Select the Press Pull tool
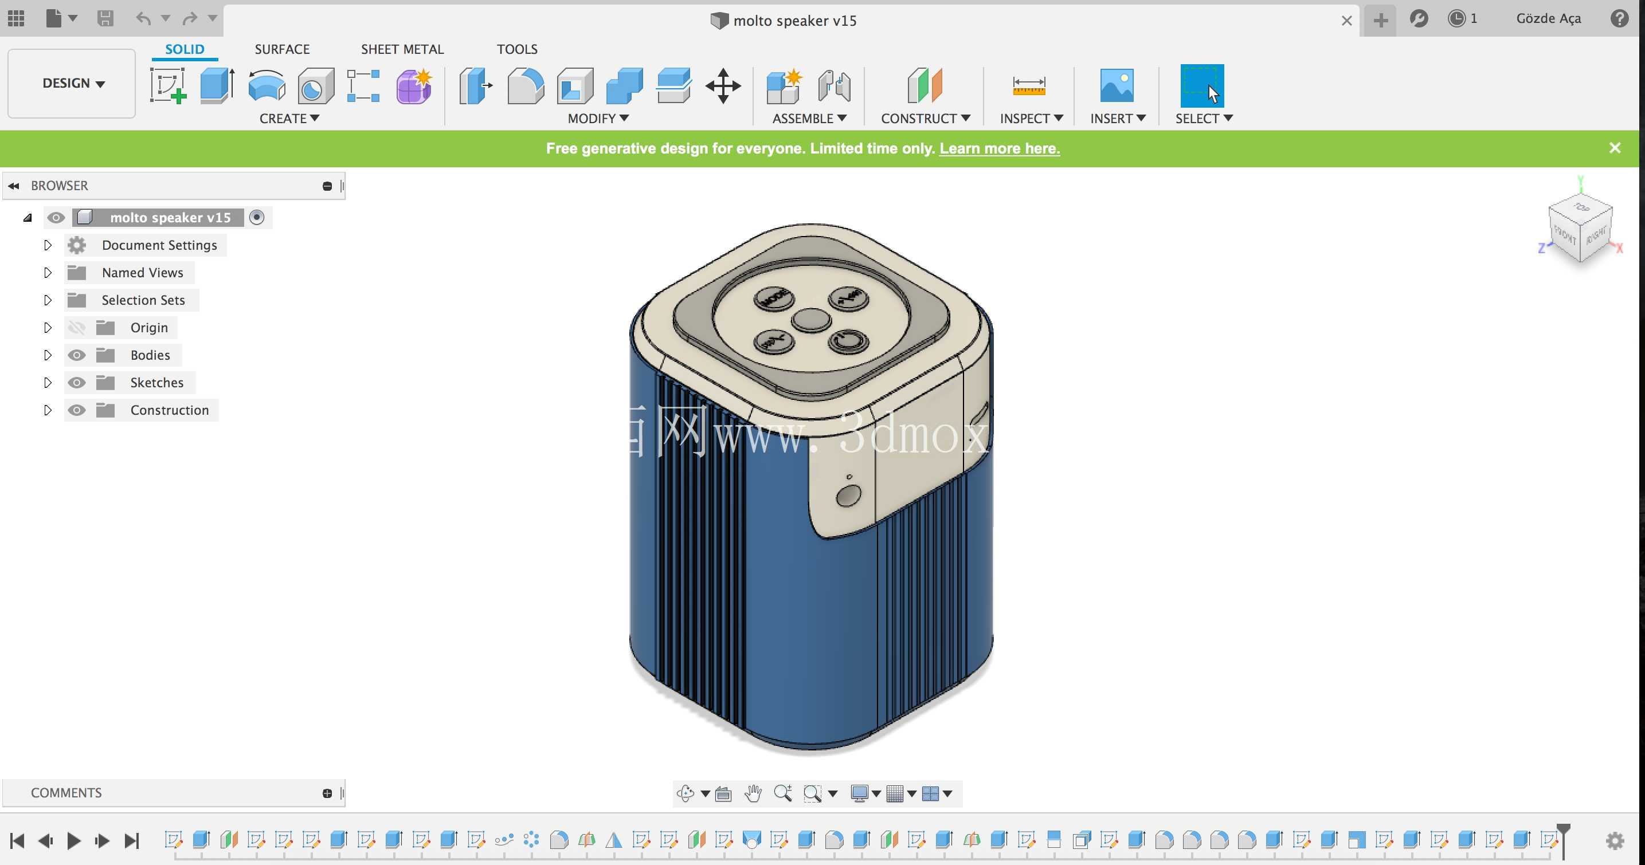1645x865 pixels. (x=476, y=85)
